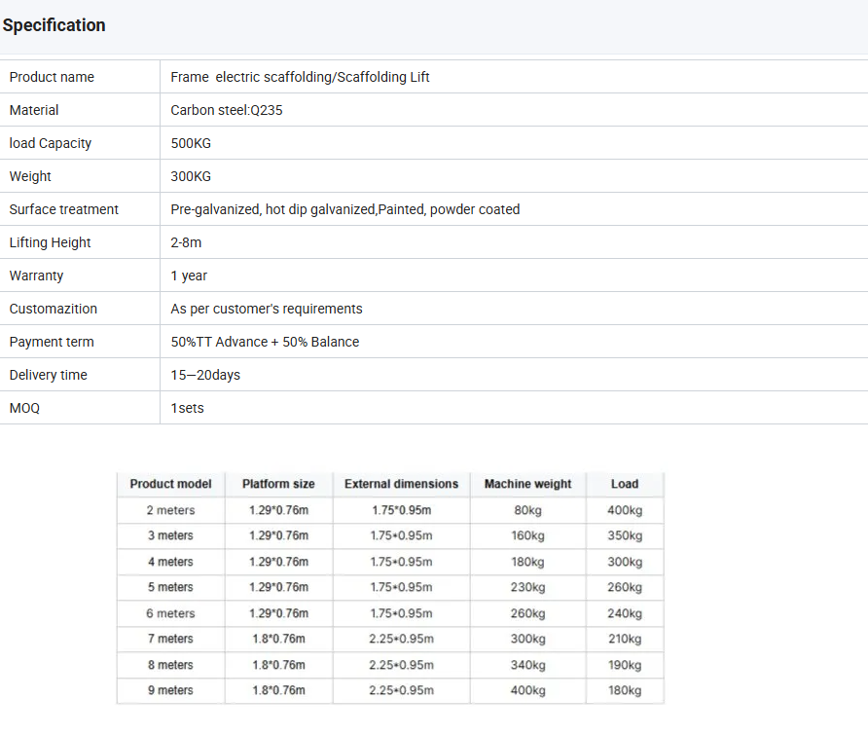Click the '1 year' warranty value
Screen dimensions: 868x735
coord(189,276)
